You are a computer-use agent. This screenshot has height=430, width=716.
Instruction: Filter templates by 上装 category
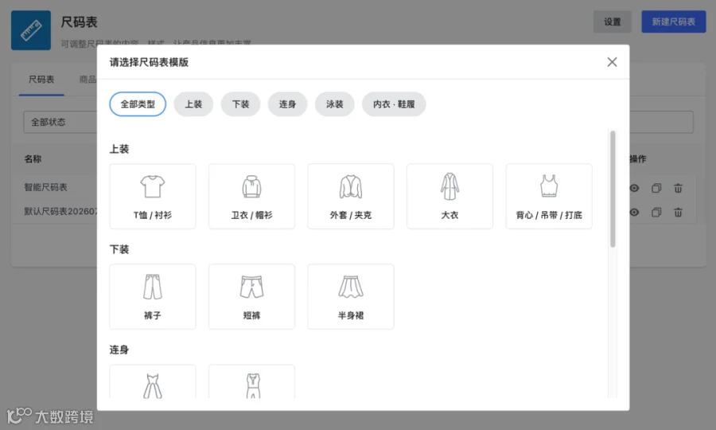coord(193,104)
